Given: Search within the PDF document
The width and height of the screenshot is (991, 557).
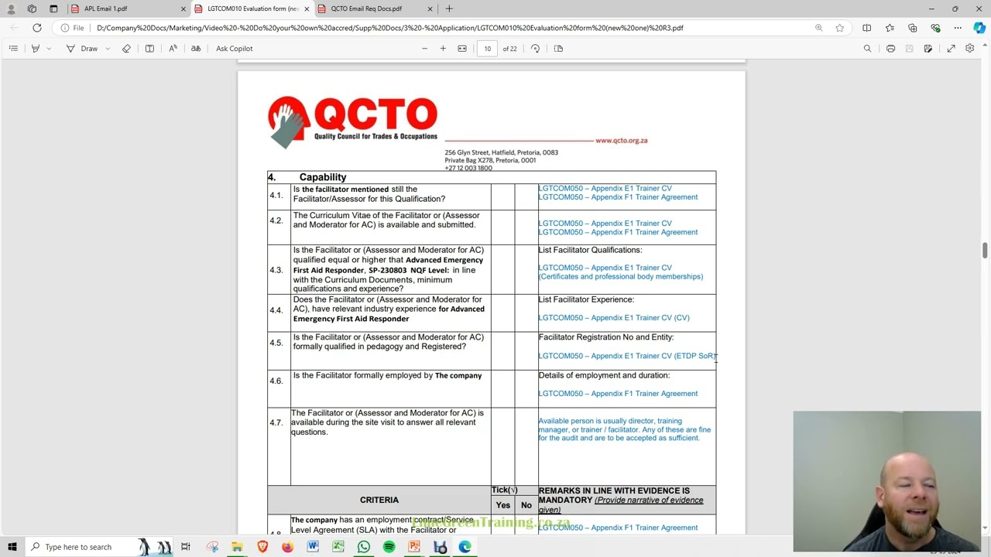Looking at the screenshot, I should coord(867,48).
